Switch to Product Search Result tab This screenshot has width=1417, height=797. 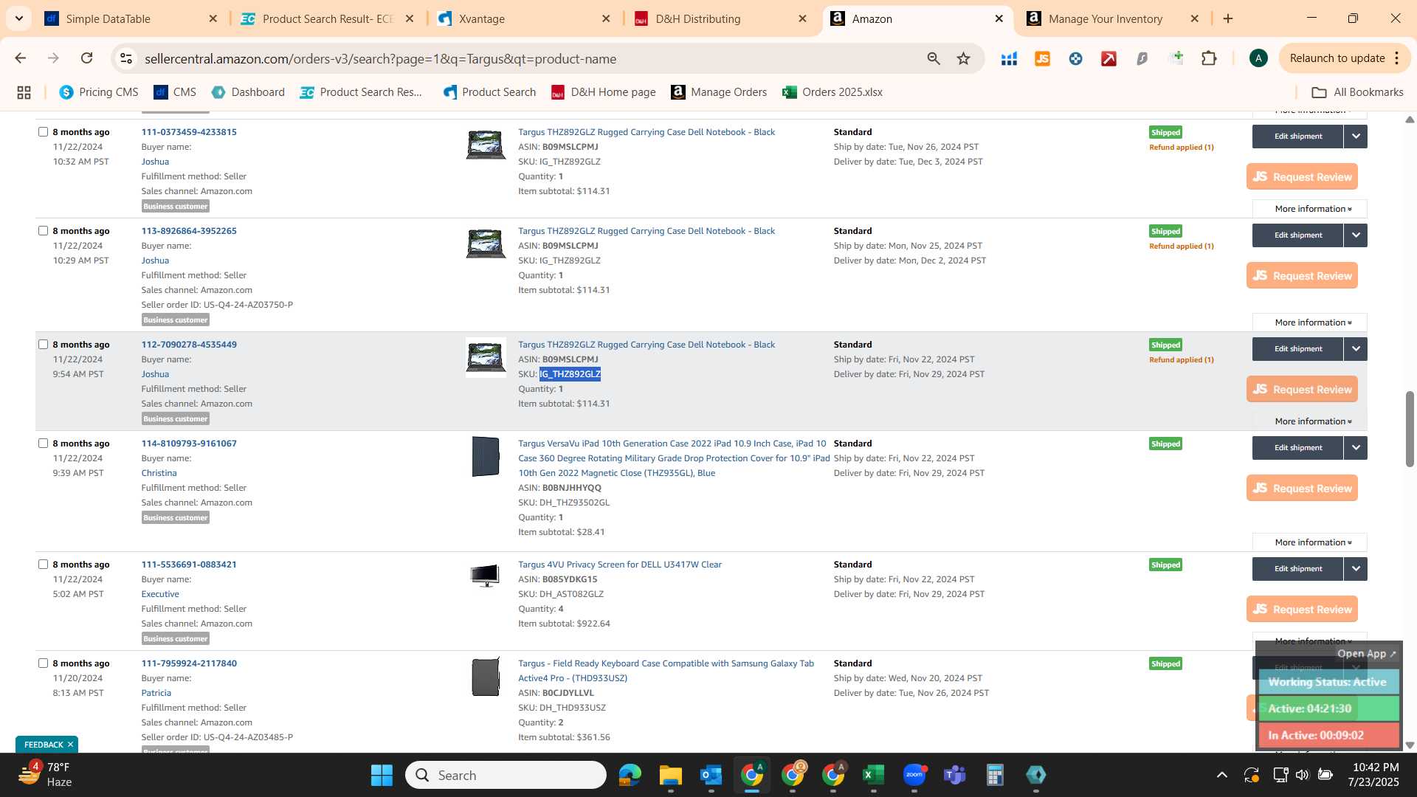tap(328, 18)
